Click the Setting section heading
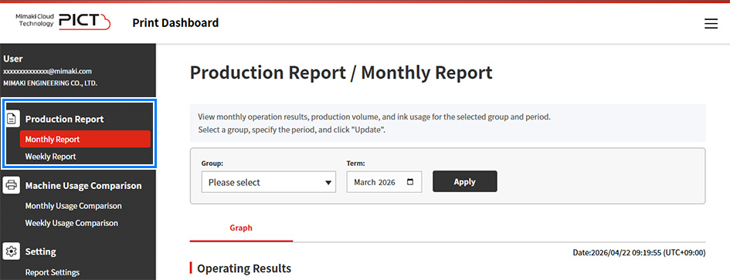The width and height of the screenshot is (730, 280). (40, 251)
